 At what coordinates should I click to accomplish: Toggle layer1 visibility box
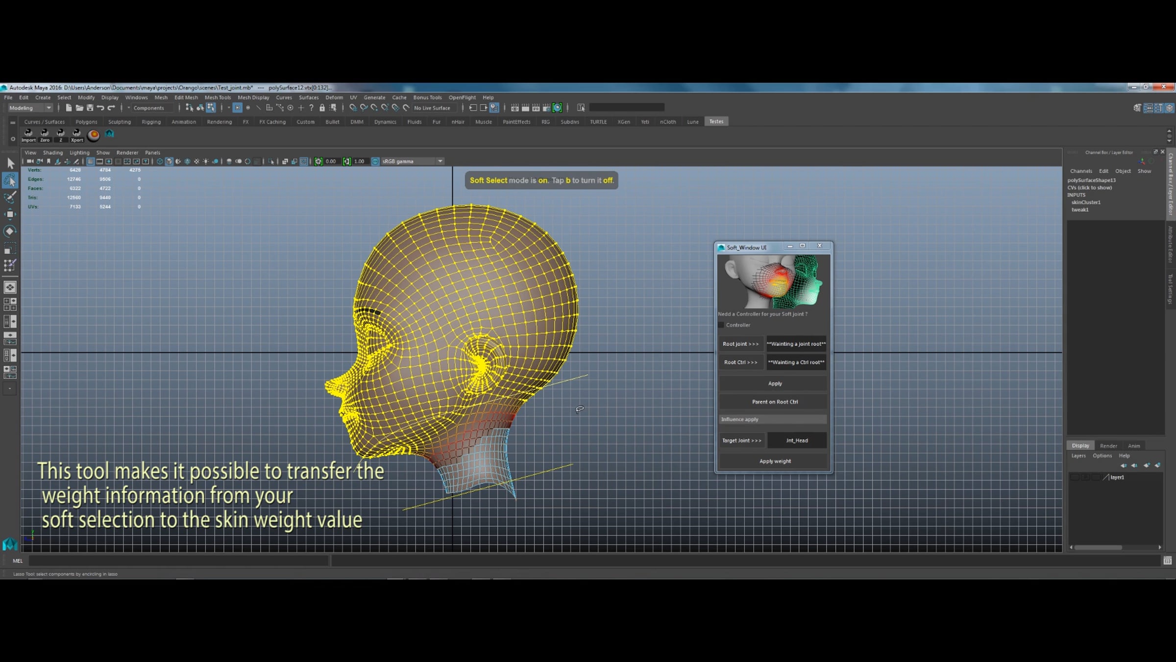(x=1075, y=477)
